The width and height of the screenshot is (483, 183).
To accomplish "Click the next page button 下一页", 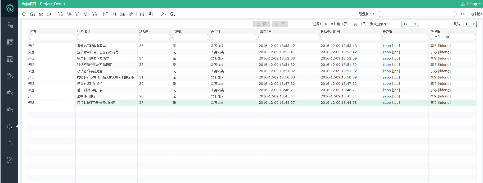I will click(x=280, y=24).
